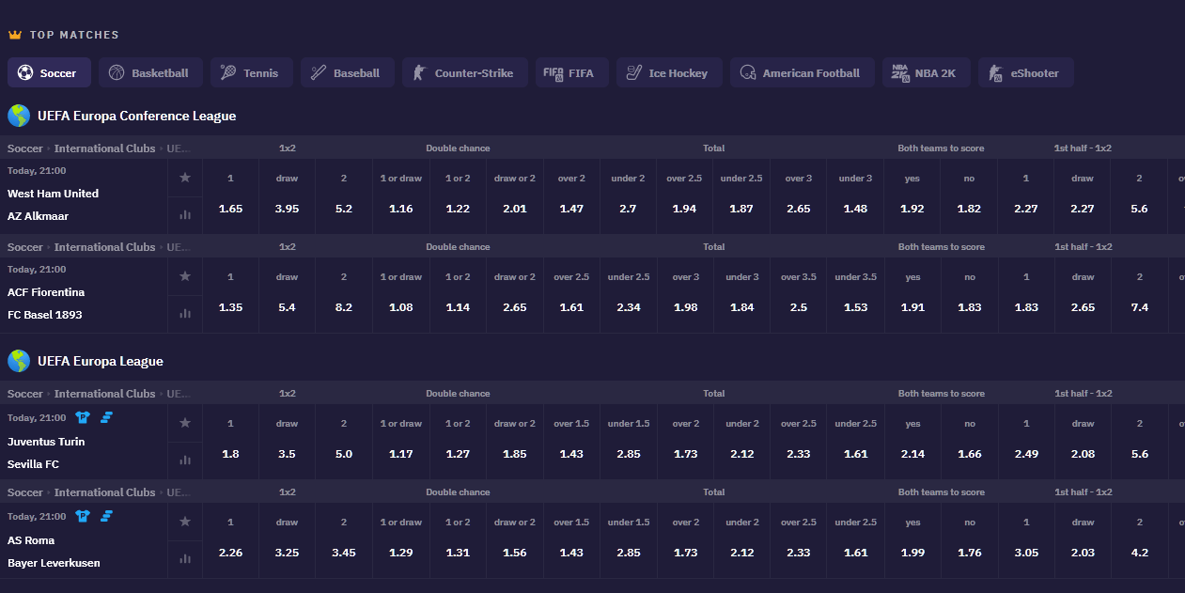Open statistics bars icon for West Ham match

pos(185,215)
